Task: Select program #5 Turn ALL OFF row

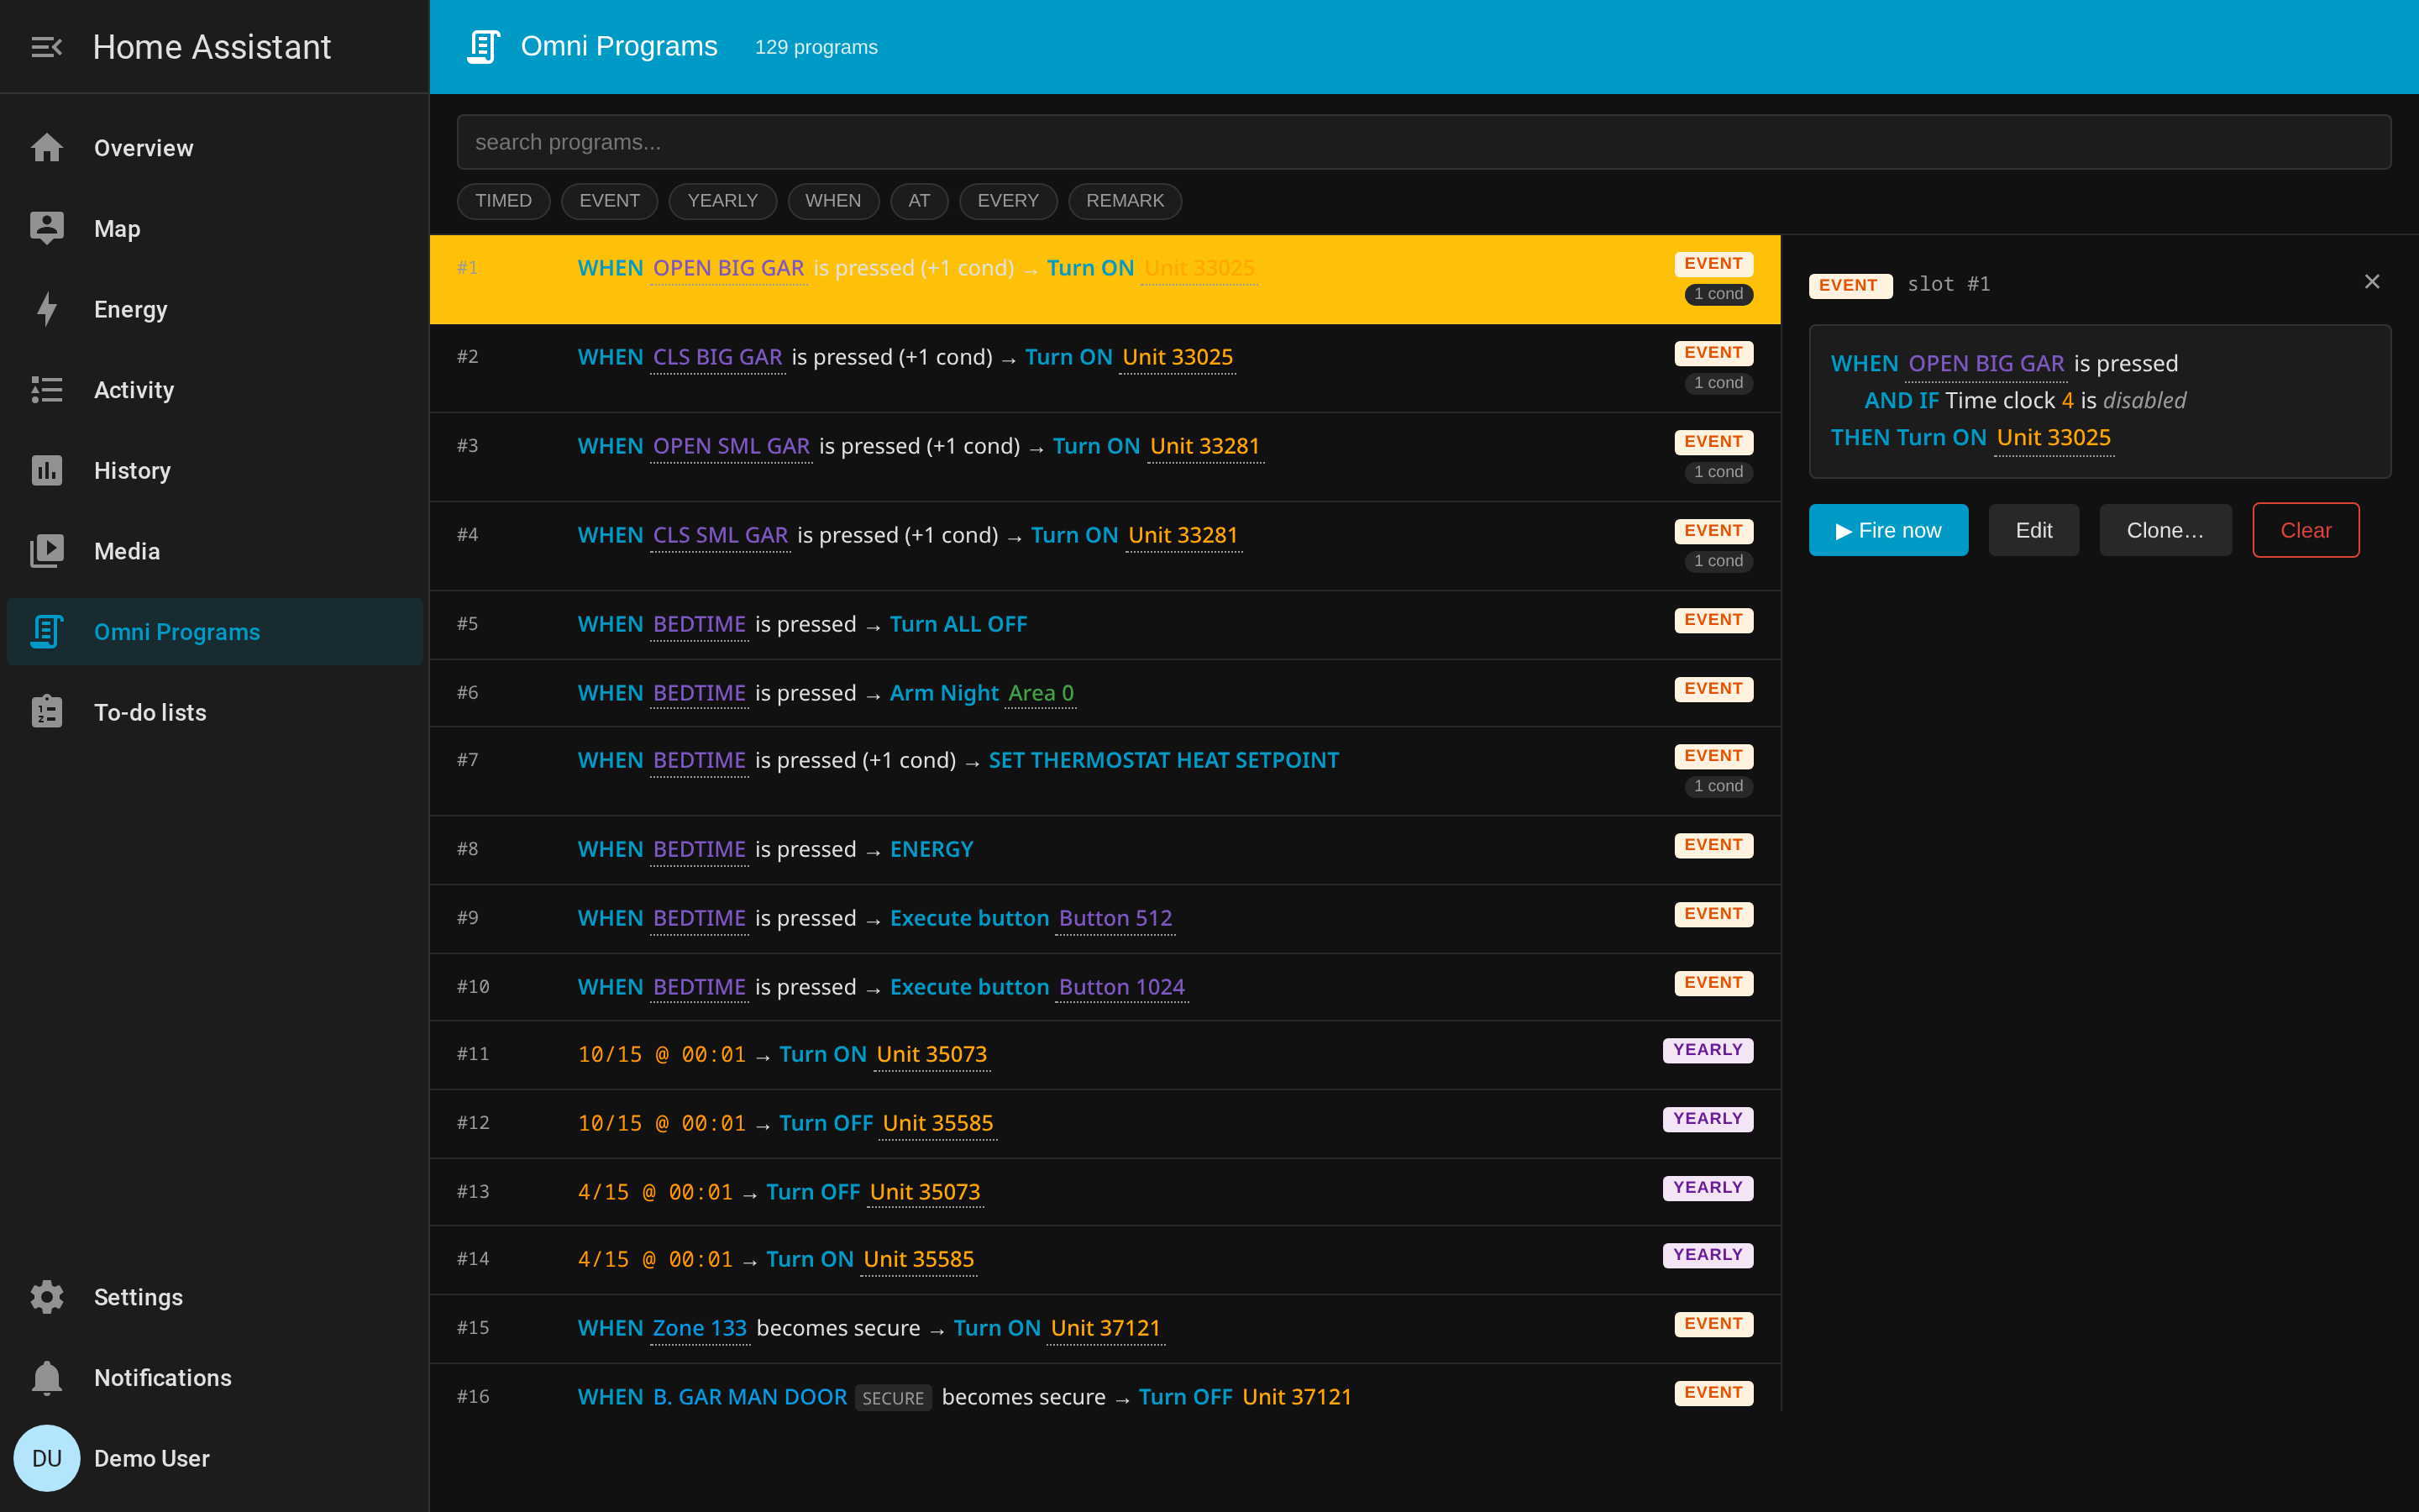Action: pyautogui.click(x=1105, y=624)
